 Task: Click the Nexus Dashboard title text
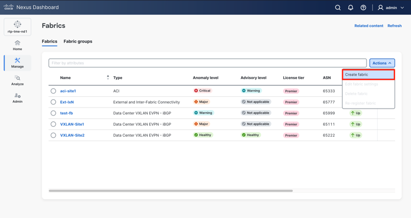pyautogui.click(x=37, y=7)
